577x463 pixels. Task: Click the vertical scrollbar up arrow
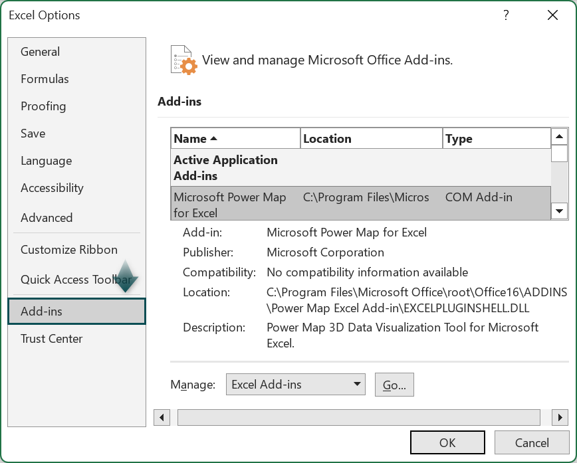[x=559, y=138]
